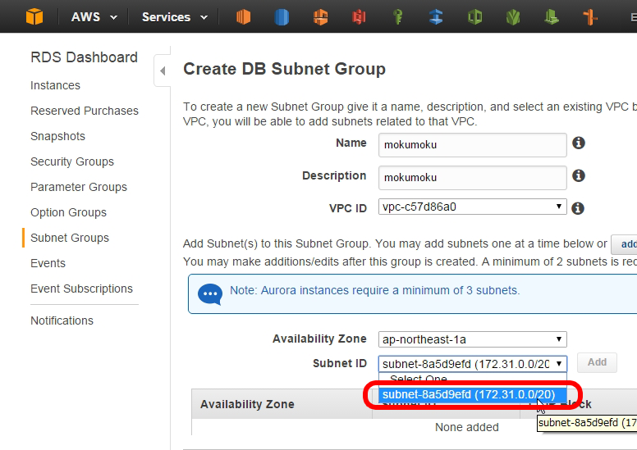Go to RDS Dashboard

84,57
